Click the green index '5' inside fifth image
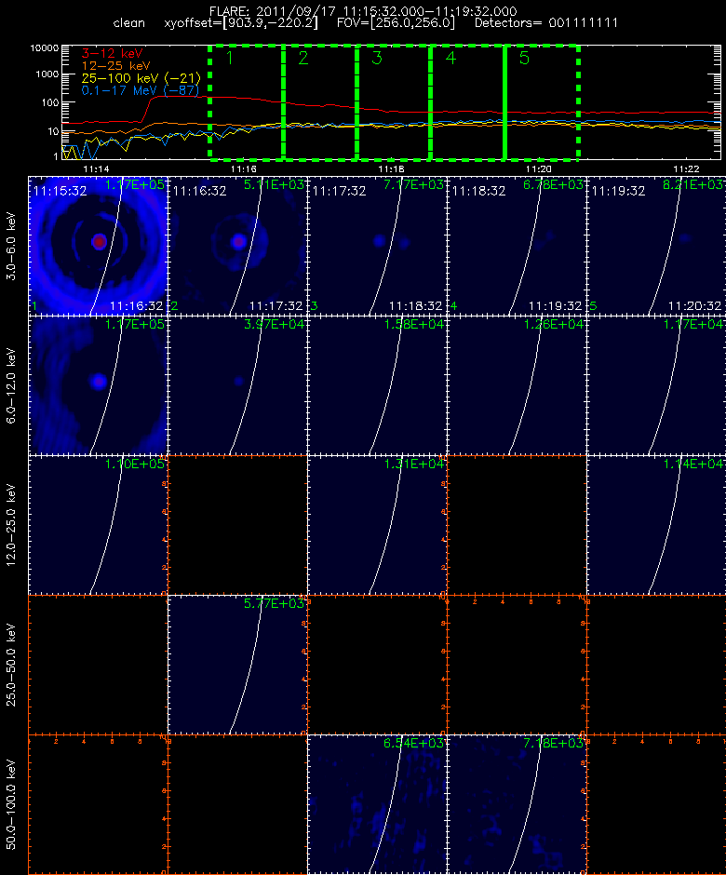Viewport: 726px width, 875px height. (593, 306)
